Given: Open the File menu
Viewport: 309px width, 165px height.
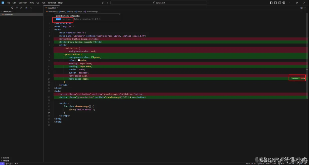Looking at the screenshot, I should coord(8,3).
